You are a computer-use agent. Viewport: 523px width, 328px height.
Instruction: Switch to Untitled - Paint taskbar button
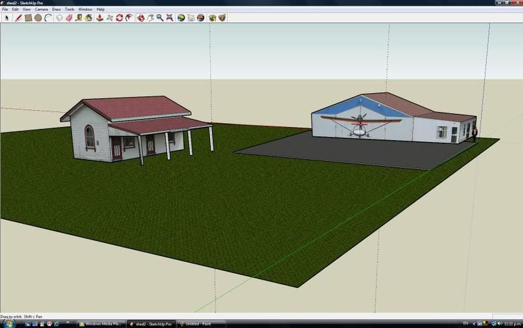(198, 323)
